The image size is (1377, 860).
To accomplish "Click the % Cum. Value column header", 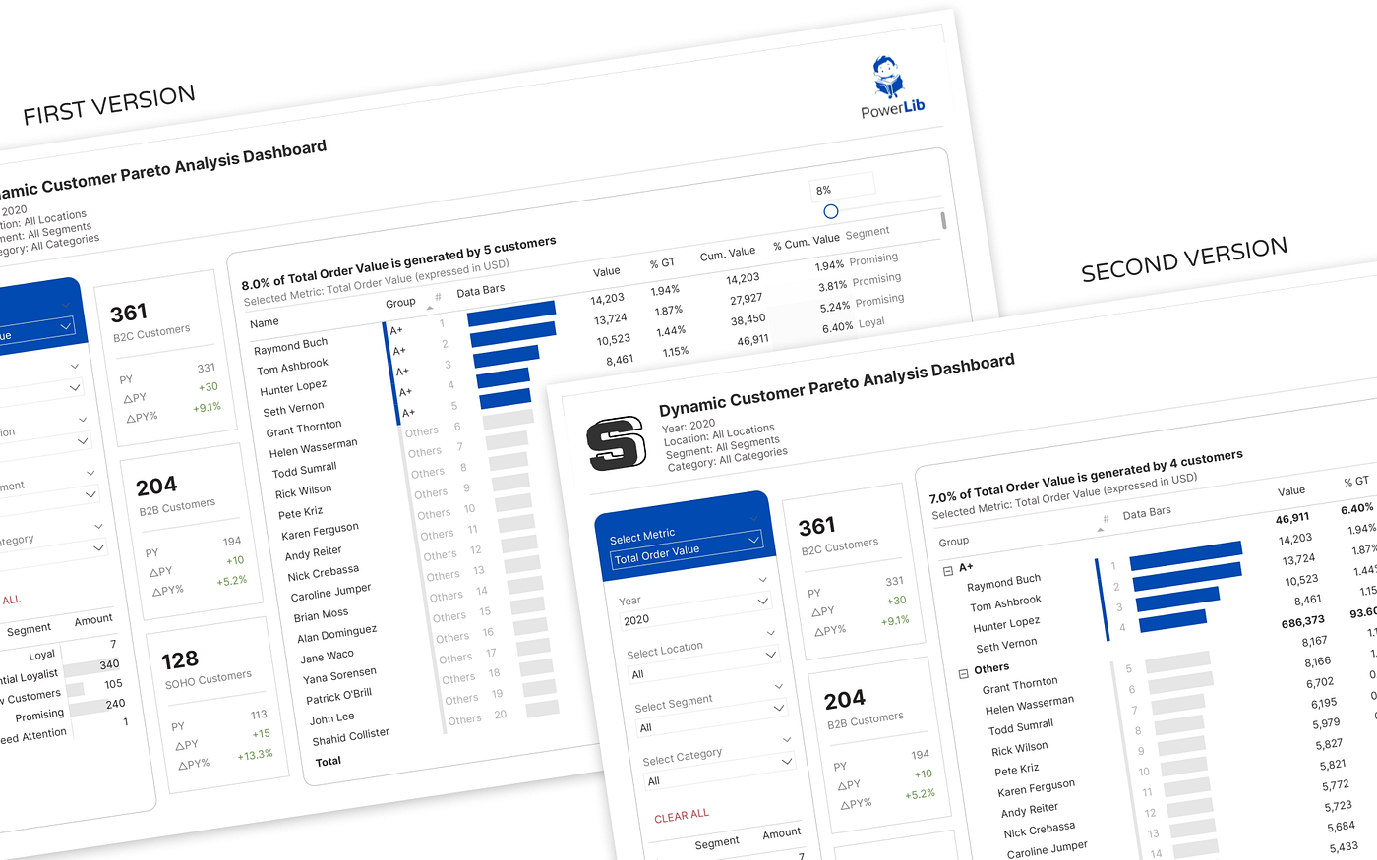I will tap(807, 241).
